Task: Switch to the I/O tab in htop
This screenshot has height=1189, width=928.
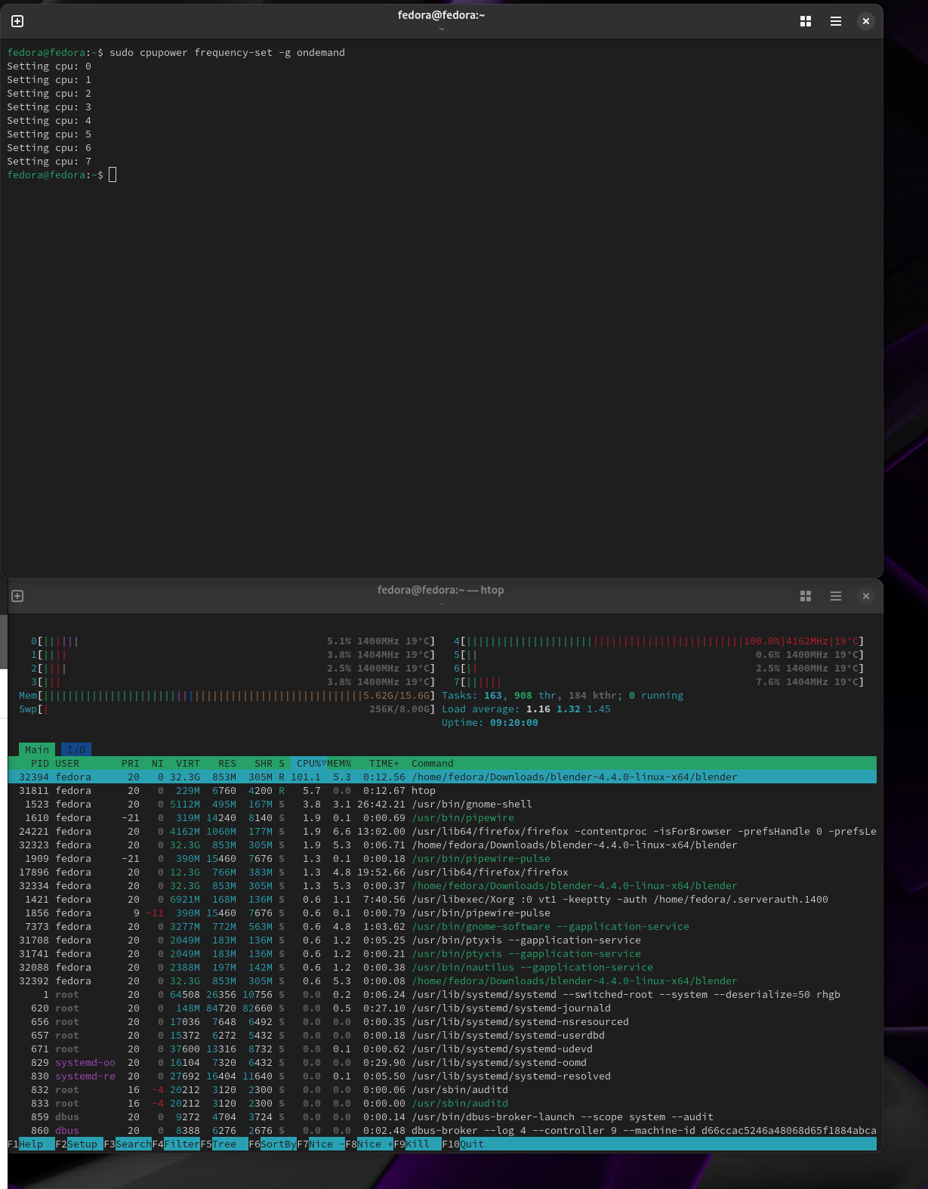Action: pyautogui.click(x=76, y=749)
